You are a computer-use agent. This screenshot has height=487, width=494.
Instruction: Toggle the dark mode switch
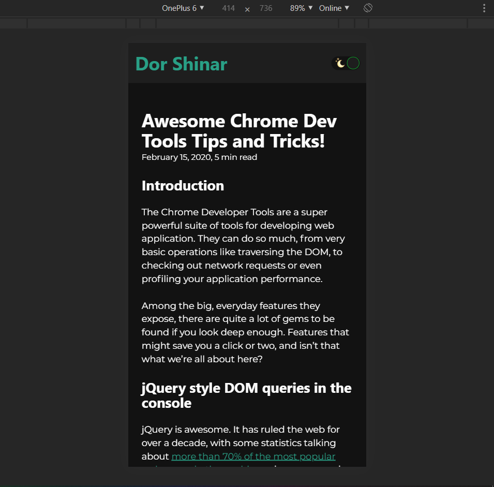pos(346,63)
